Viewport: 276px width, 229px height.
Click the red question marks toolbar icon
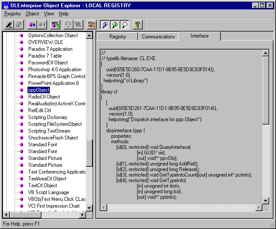click(x=91, y=25)
